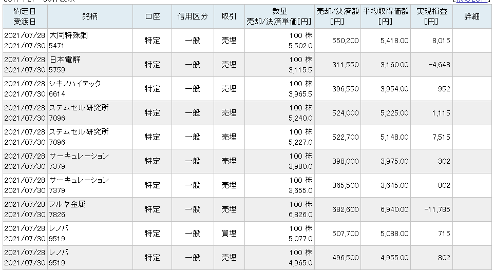Screen dimensions: 494x271
Task: Click average cost 5,418.00
Action: (394, 41)
